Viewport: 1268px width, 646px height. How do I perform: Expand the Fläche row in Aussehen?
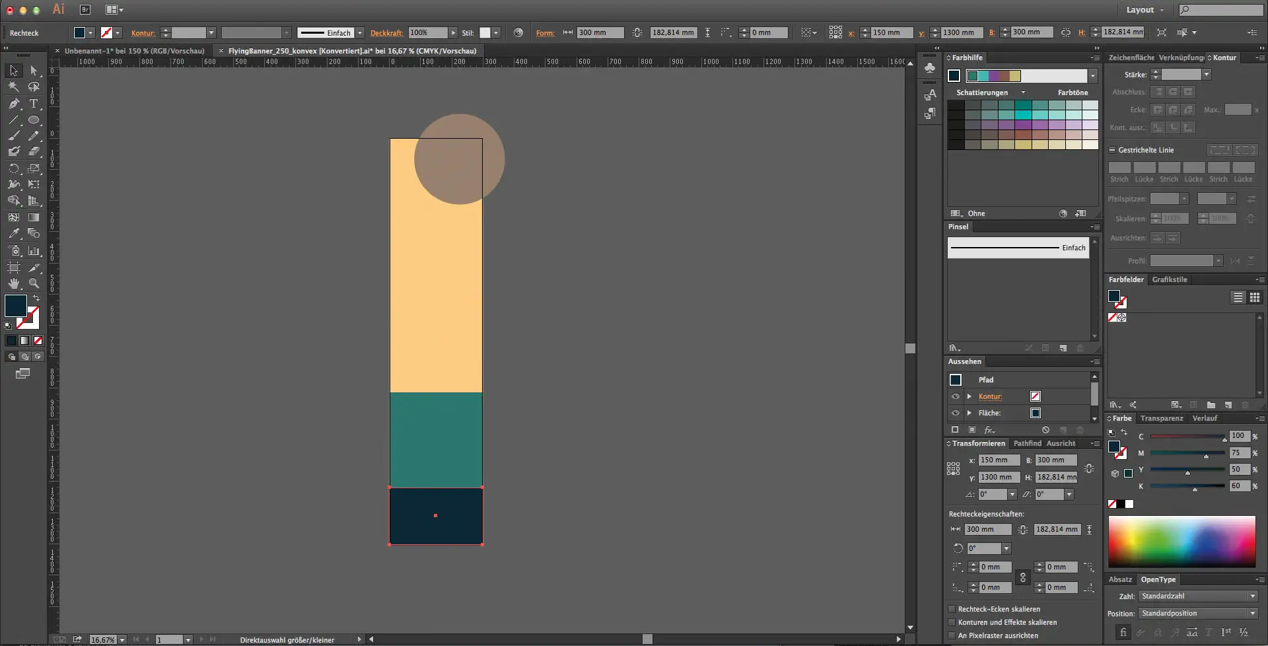969,413
